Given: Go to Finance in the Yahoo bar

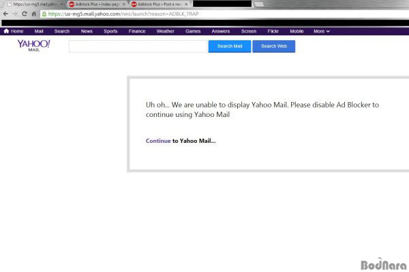Looking at the screenshot, I should click(137, 31).
